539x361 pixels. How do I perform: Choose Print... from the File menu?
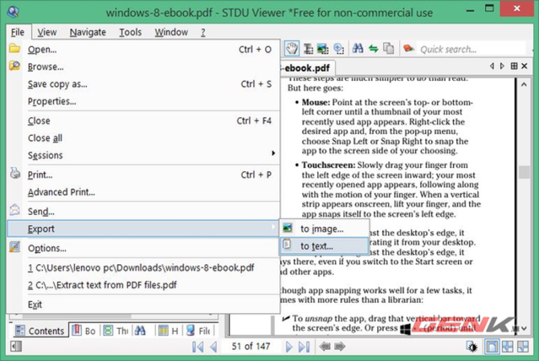coord(143,174)
